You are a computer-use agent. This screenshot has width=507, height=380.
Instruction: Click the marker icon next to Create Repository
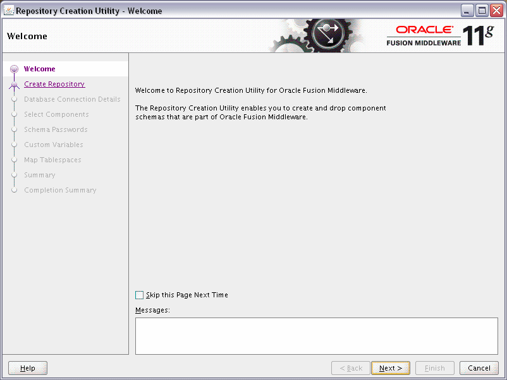[x=15, y=84]
